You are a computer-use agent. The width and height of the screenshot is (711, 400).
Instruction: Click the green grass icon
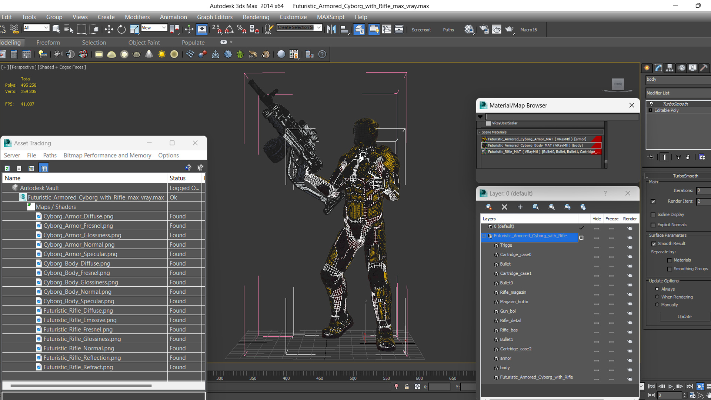point(240,54)
